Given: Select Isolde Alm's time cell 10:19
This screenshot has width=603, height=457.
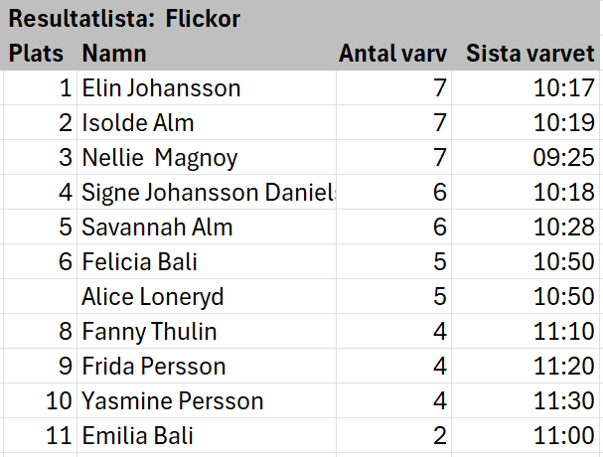Looking at the screenshot, I should point(526,122).
